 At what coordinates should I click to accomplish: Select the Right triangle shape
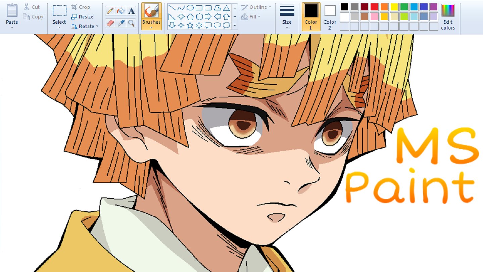(x=172, y=16)
